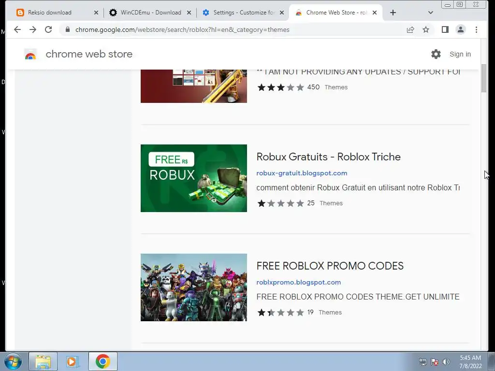Click the Chrome taskbar icon

point(102,361)
